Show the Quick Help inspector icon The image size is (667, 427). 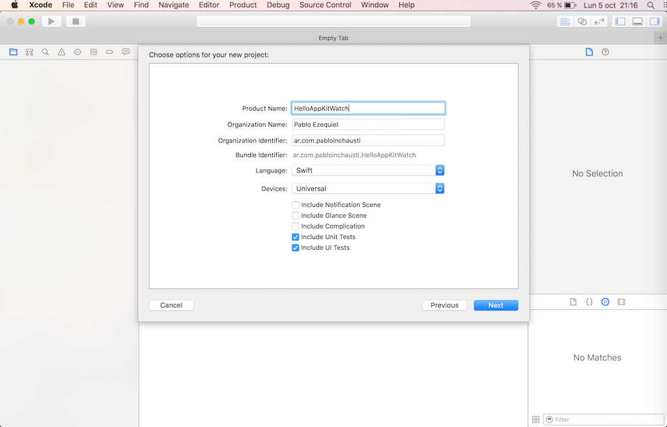point(605,52)
